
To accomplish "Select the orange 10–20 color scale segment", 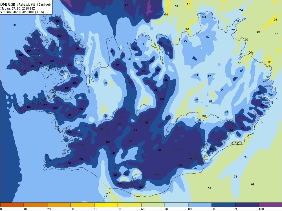I will [x=36, y=205].
